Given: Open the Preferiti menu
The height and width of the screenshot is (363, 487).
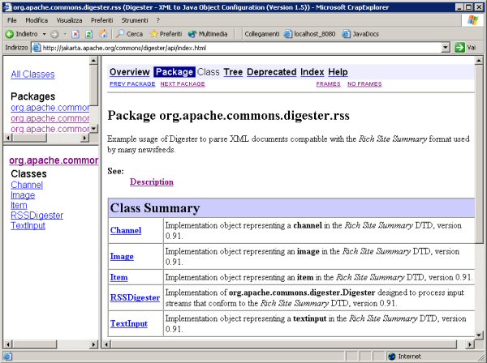Looking at the screenshot, I should coord(101,20).
